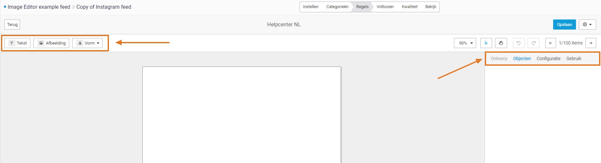Image resolution: width=601 pixels, height=163 pixels.
Task: Go to the Bekijk step
Action: click(x=431, y=7)
